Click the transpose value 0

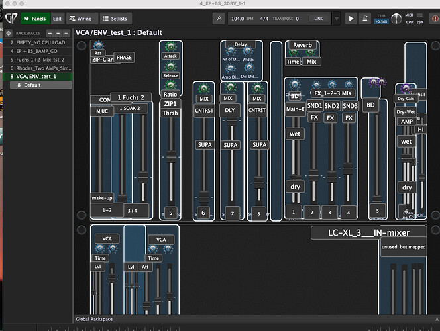[x=297, y=19]
